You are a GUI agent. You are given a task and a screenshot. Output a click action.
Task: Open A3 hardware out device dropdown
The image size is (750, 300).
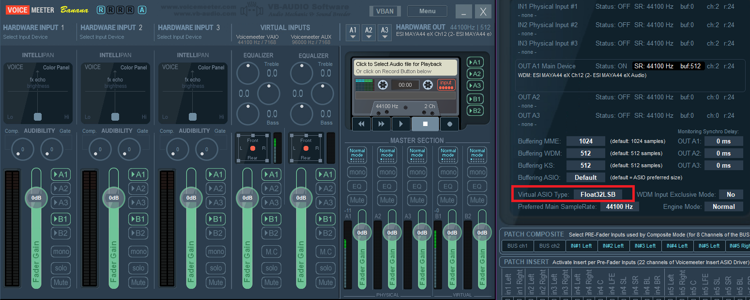pyautogui.click(x=384, y=32)
